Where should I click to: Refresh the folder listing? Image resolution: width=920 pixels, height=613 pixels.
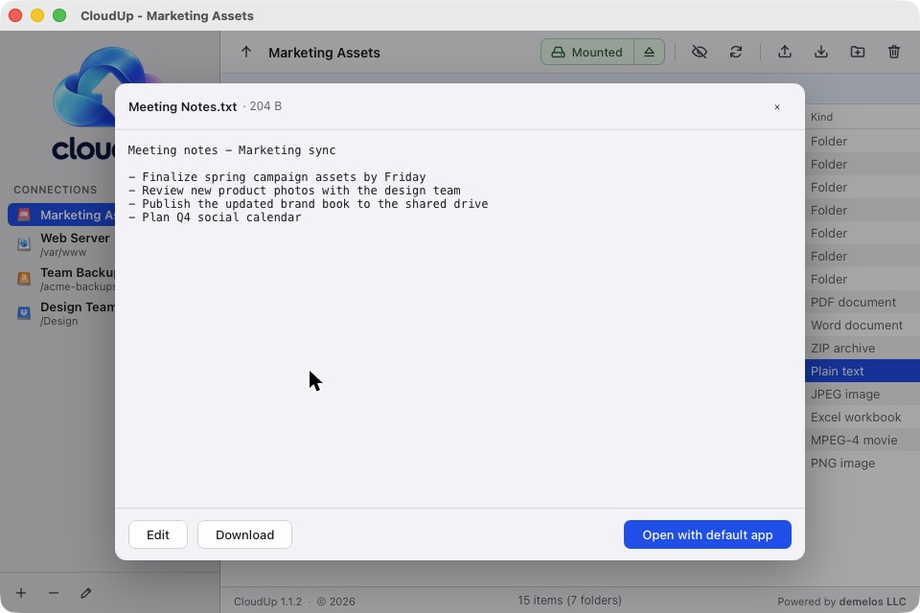pyautogui.click(x=736, y=53)
